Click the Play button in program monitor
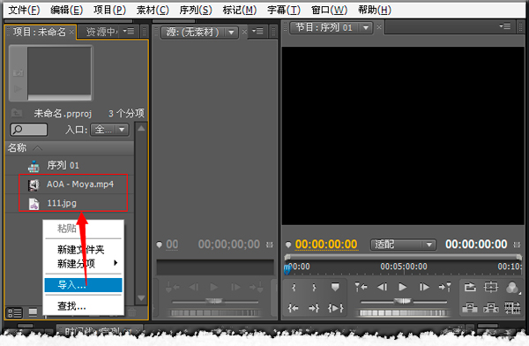529x346 pixels. [x=403, y=287]
